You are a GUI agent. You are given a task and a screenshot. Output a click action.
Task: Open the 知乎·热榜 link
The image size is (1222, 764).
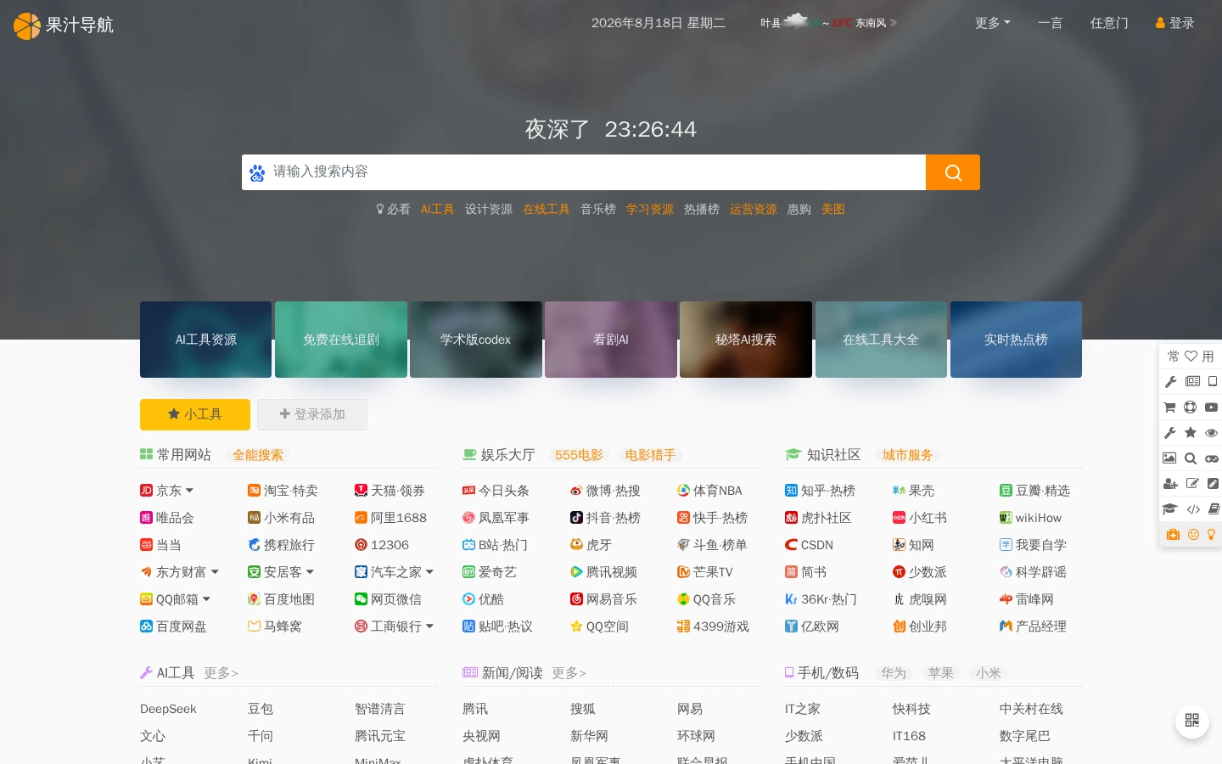pos(820,491)
